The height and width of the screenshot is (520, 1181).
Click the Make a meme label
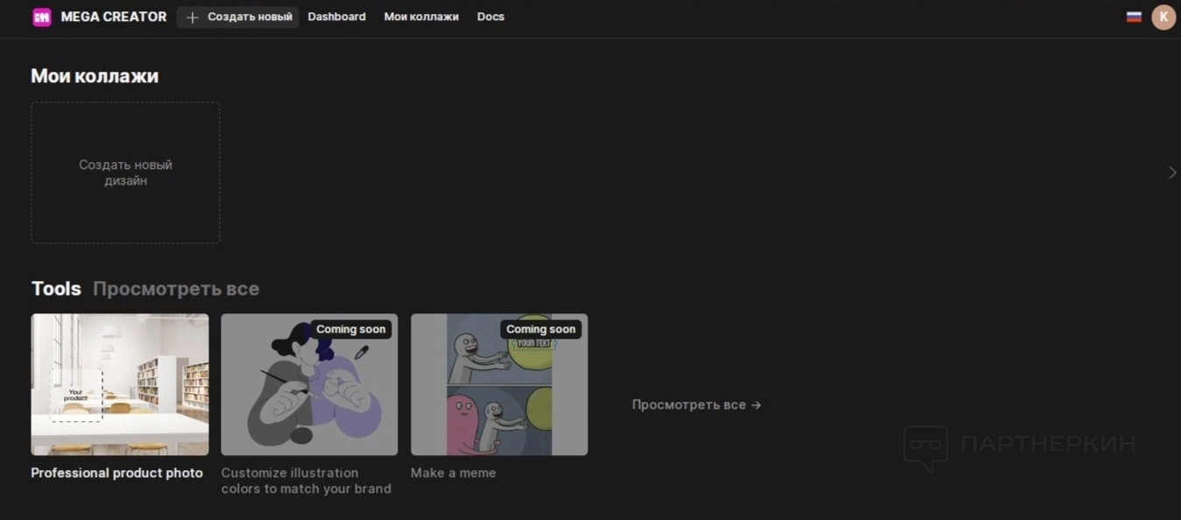coord(453,473)
